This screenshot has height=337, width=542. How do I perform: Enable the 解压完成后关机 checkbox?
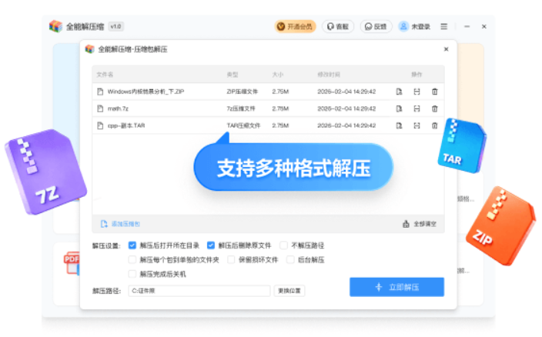point(132,274)
